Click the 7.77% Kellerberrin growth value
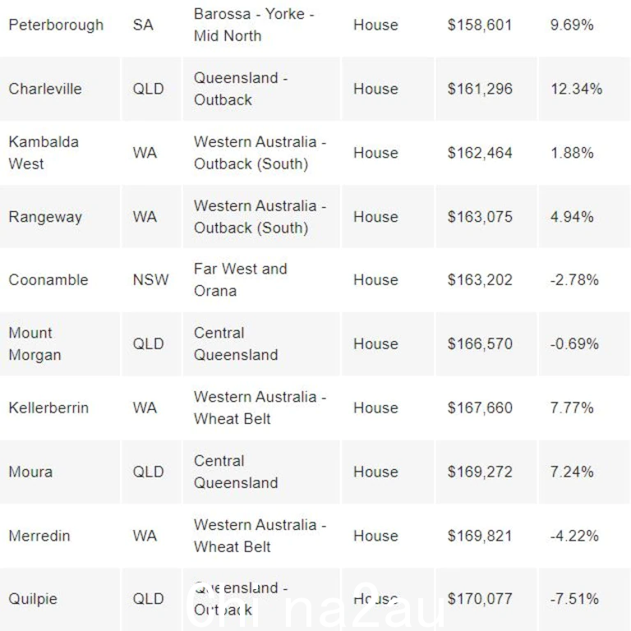The image size is (631, 631). click(x=572, y=408)
